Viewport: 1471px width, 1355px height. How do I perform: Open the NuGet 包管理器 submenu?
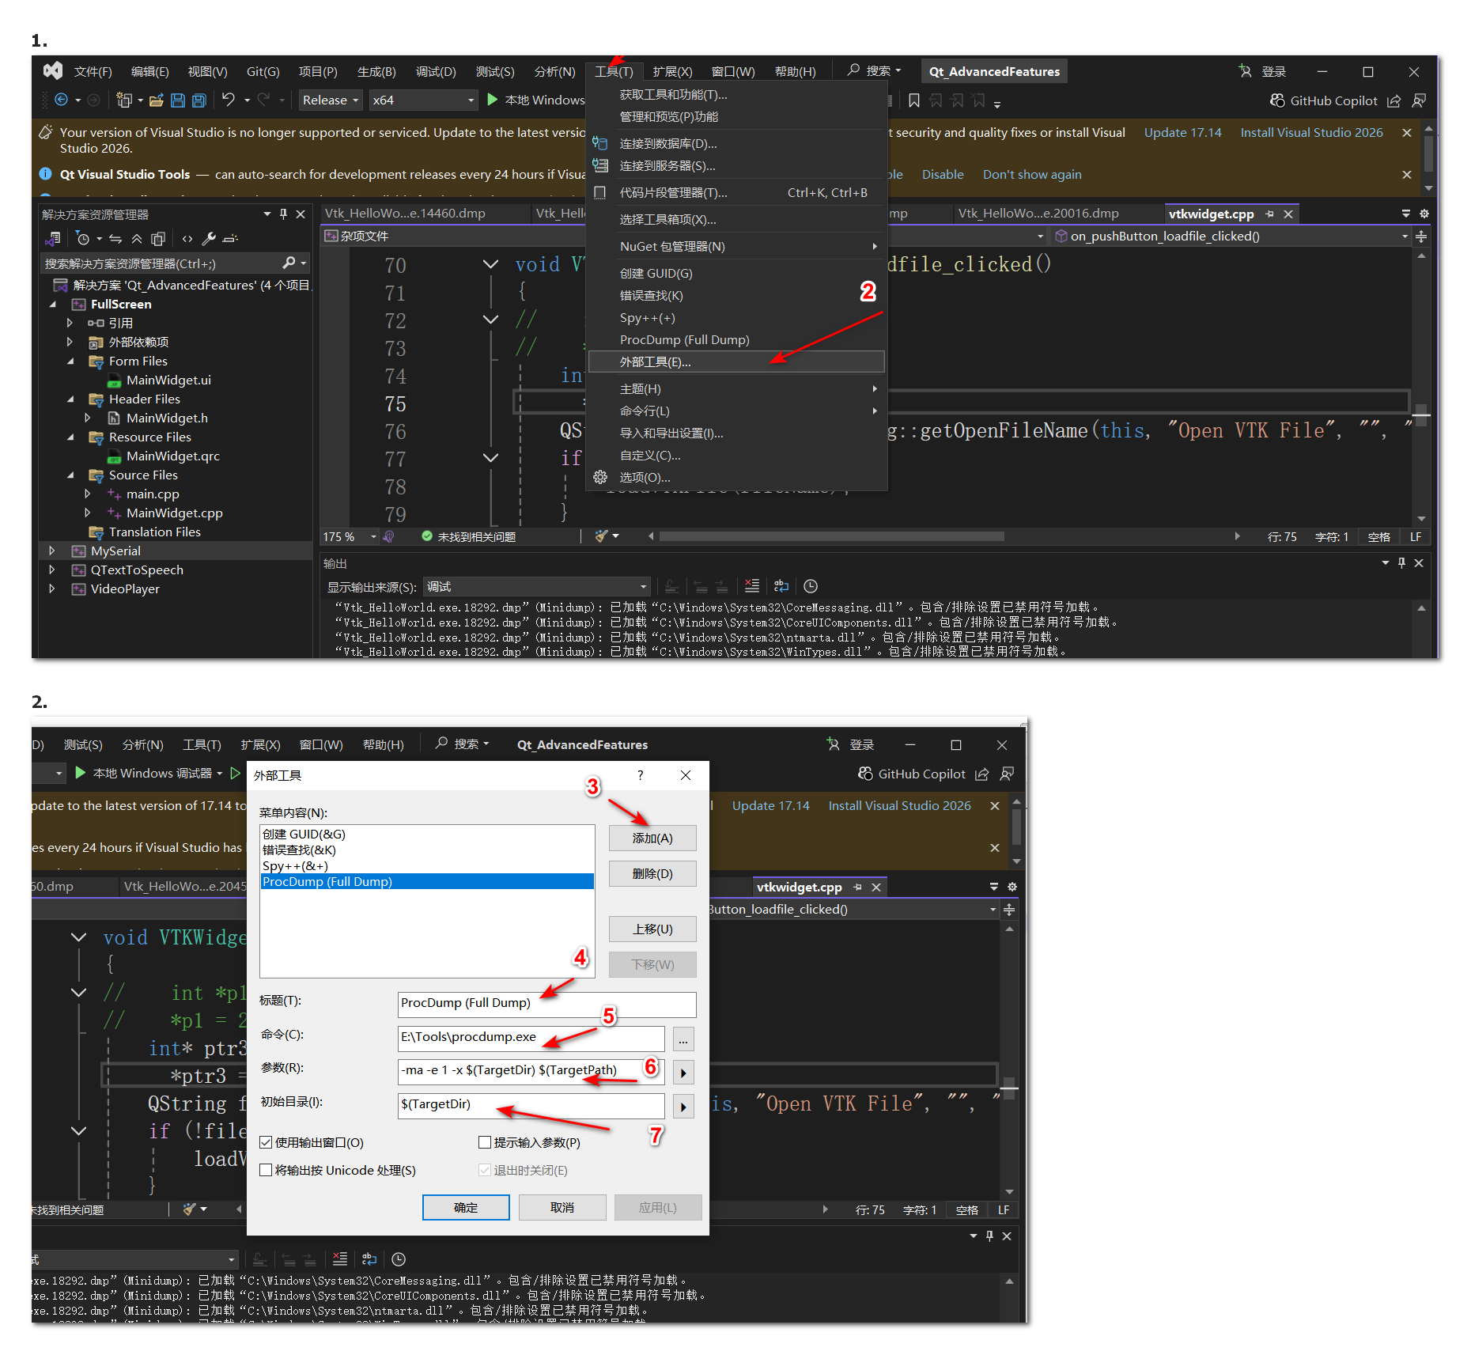tap(735, 246)
